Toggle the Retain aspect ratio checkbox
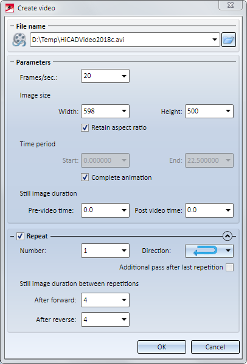This screenshot has width=247, height=364. coord(85,127)
